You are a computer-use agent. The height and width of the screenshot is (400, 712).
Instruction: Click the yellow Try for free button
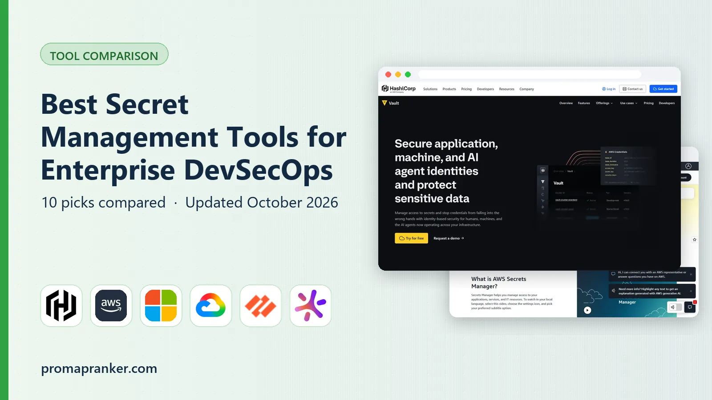pos(412,238)
